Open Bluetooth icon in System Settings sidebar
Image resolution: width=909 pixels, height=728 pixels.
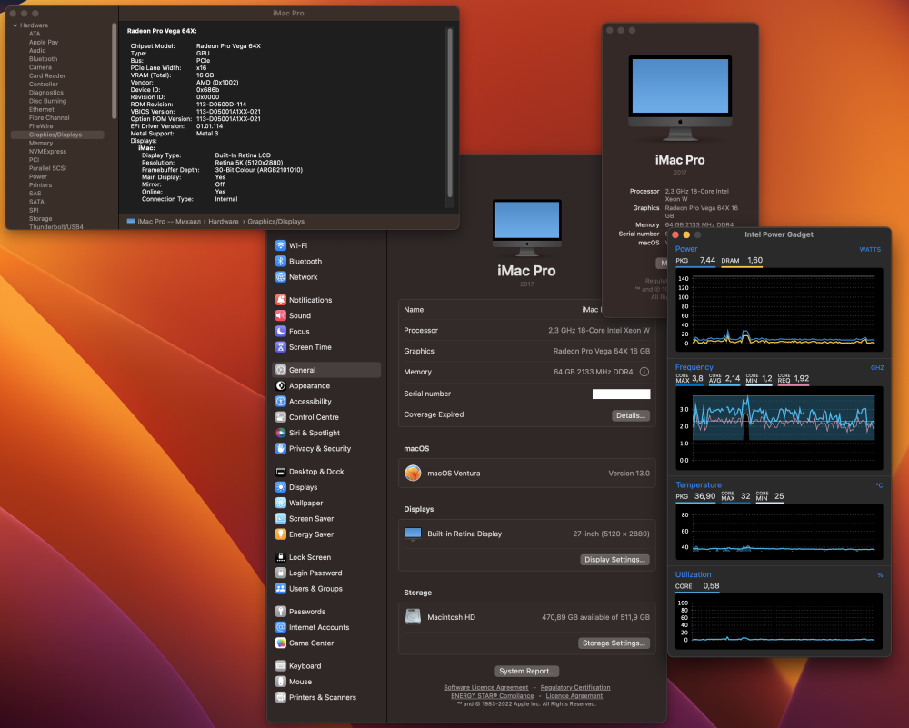tap(281, 262)
